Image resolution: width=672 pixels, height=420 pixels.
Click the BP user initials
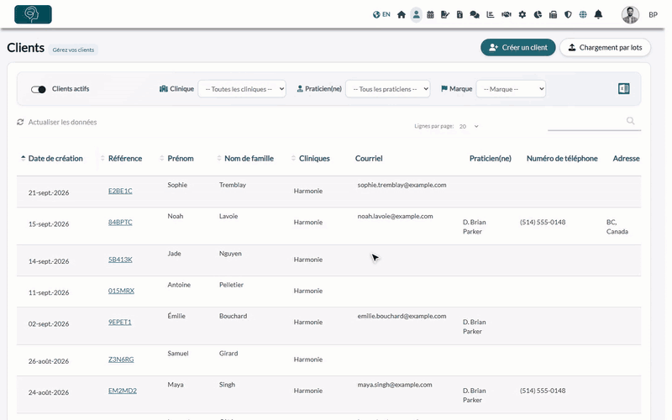point(653,14)
